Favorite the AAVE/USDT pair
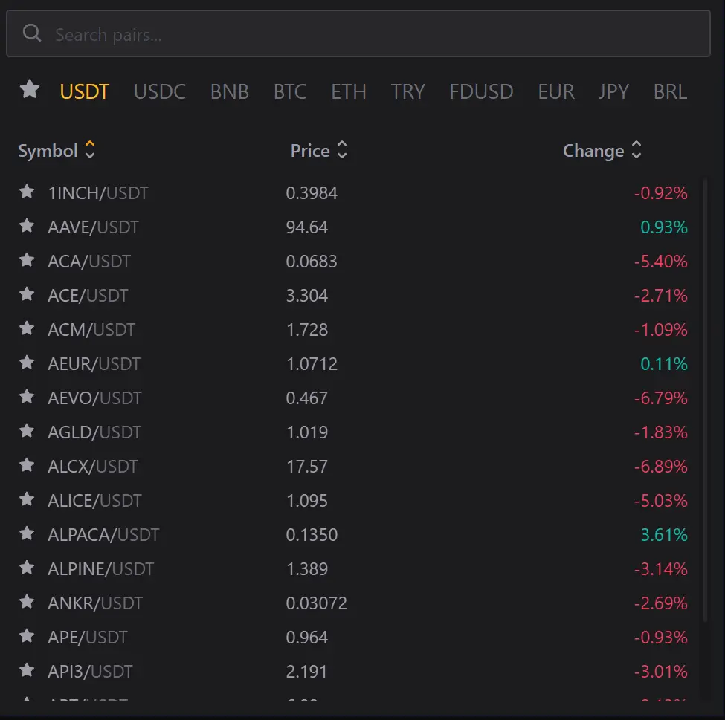The image size is (725, 720). click(27, 227)
